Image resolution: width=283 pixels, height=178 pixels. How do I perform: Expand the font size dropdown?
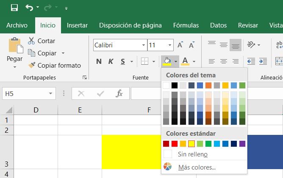(x=170, y=45)
